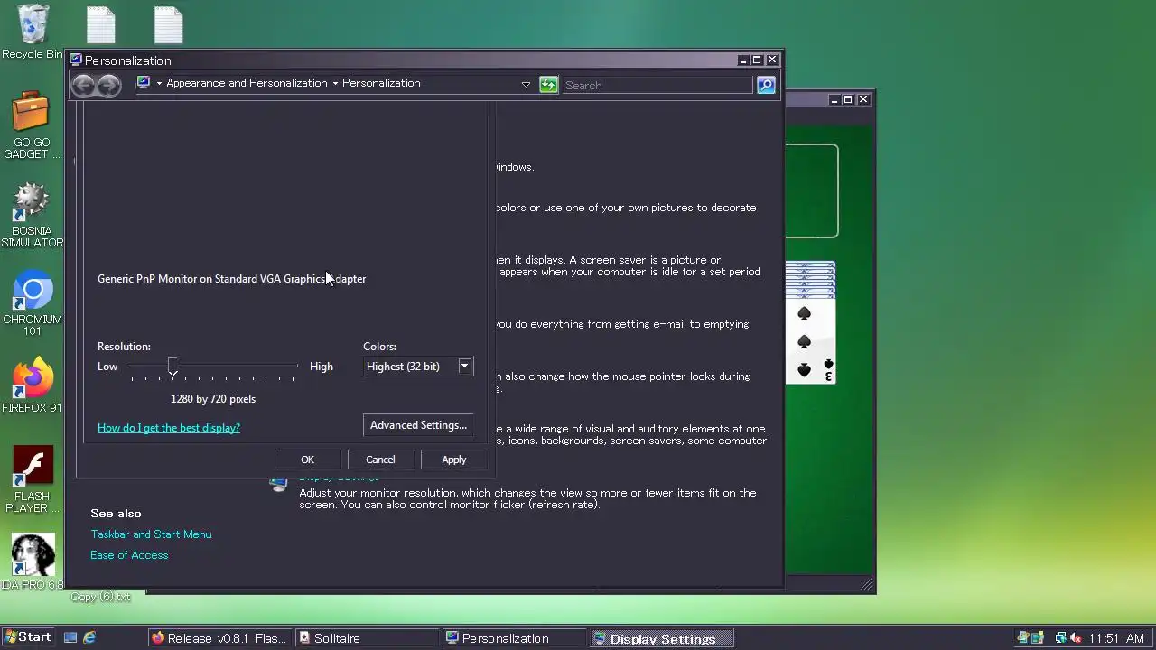The image size is (1156, 650).
Task: Click the volume muted tray icon
Action: pos(1075,638)
